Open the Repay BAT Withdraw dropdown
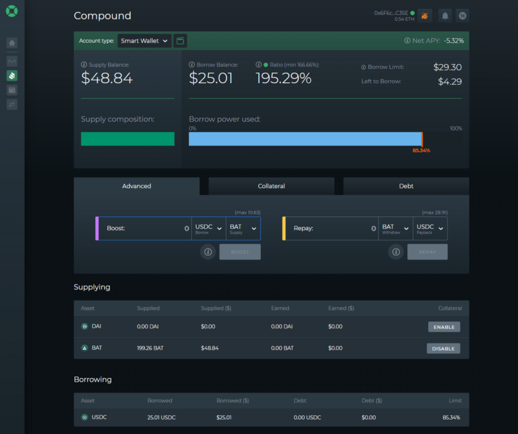The height and width of the screenshot is (434, 518). tap(396, 229)
